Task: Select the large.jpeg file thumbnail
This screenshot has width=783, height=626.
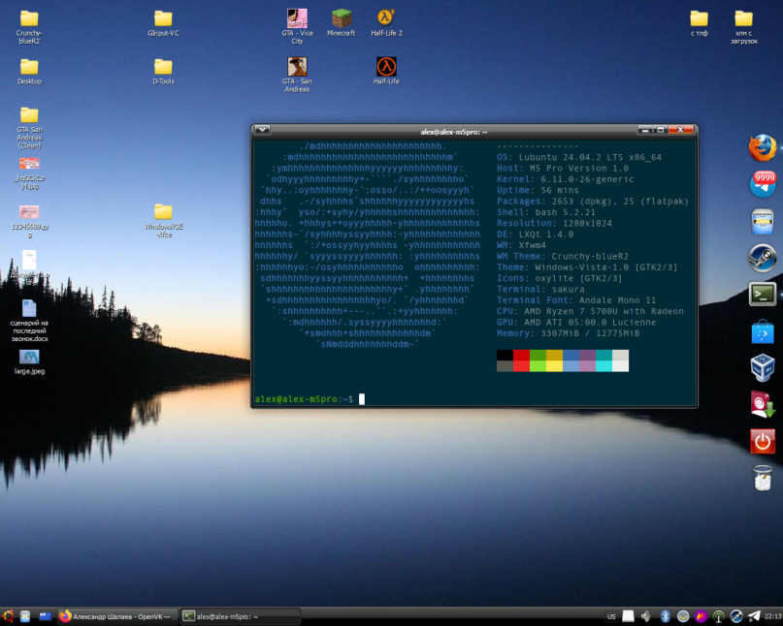Action: 29,357
